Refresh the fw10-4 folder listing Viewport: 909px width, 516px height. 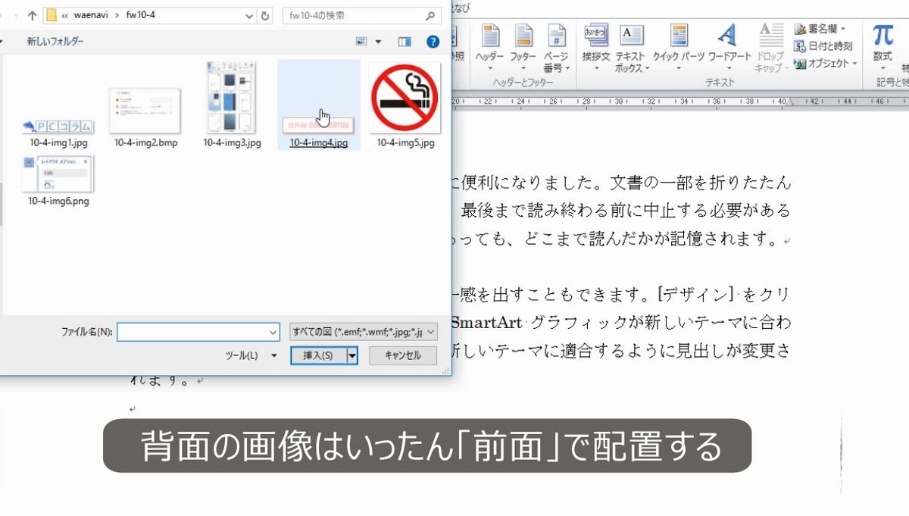pos(265,15)
